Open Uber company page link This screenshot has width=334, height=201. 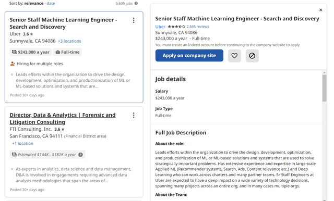(x=160, y=27)
